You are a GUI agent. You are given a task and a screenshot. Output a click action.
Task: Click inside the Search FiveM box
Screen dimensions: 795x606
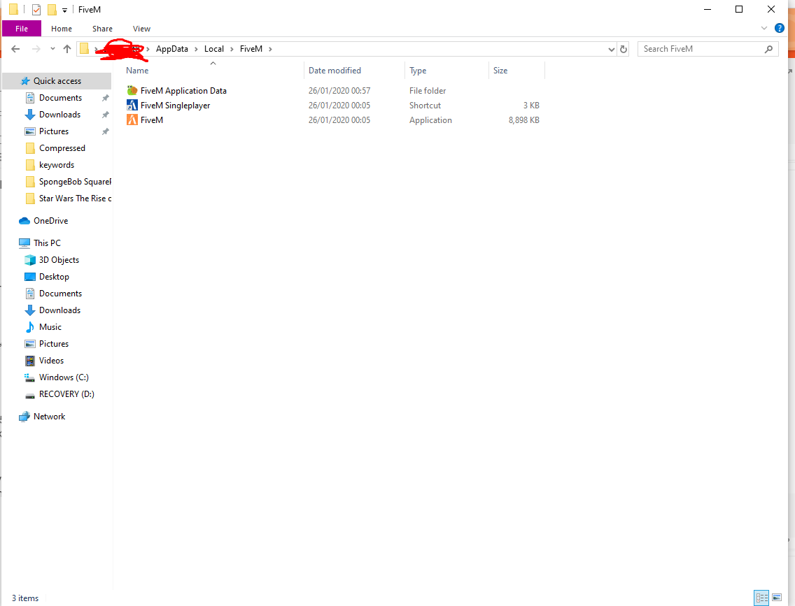[x=700, y=48]
